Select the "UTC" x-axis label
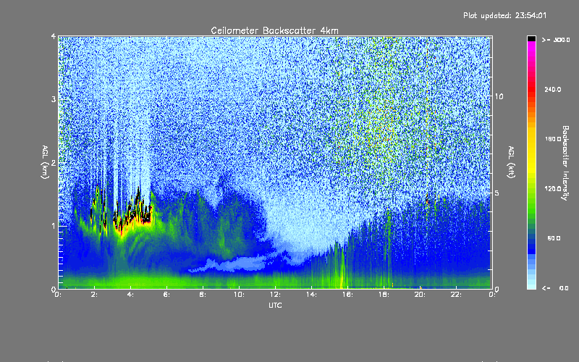Image resolution: width=579 pixels, height=362 pixels. (275, 305)
